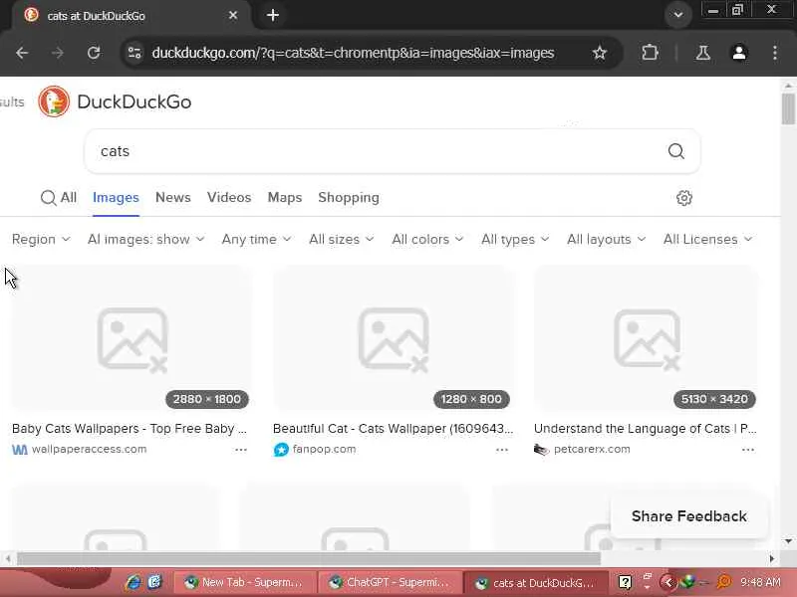Switch to the News tab

coord(172,197)
